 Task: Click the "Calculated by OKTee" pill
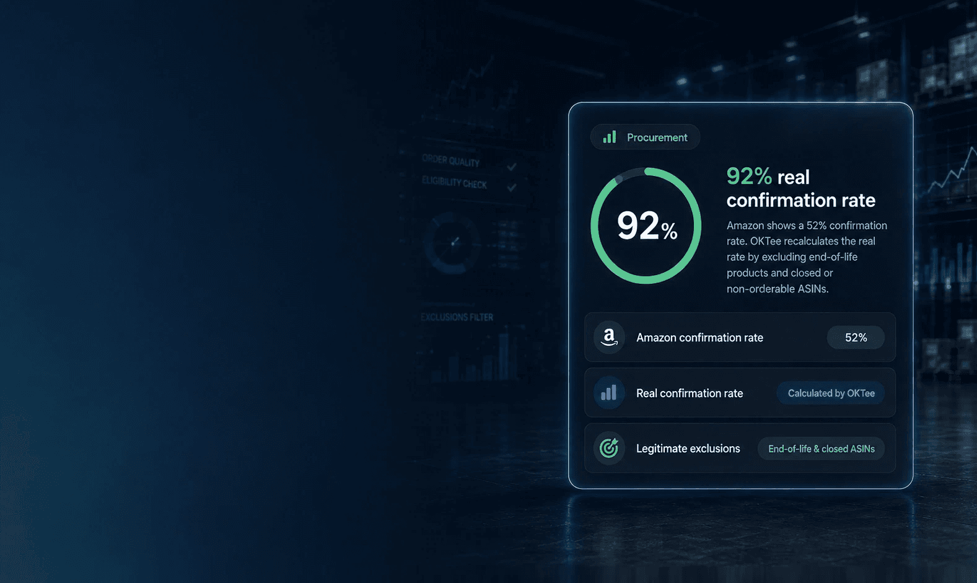coord(831,393)
